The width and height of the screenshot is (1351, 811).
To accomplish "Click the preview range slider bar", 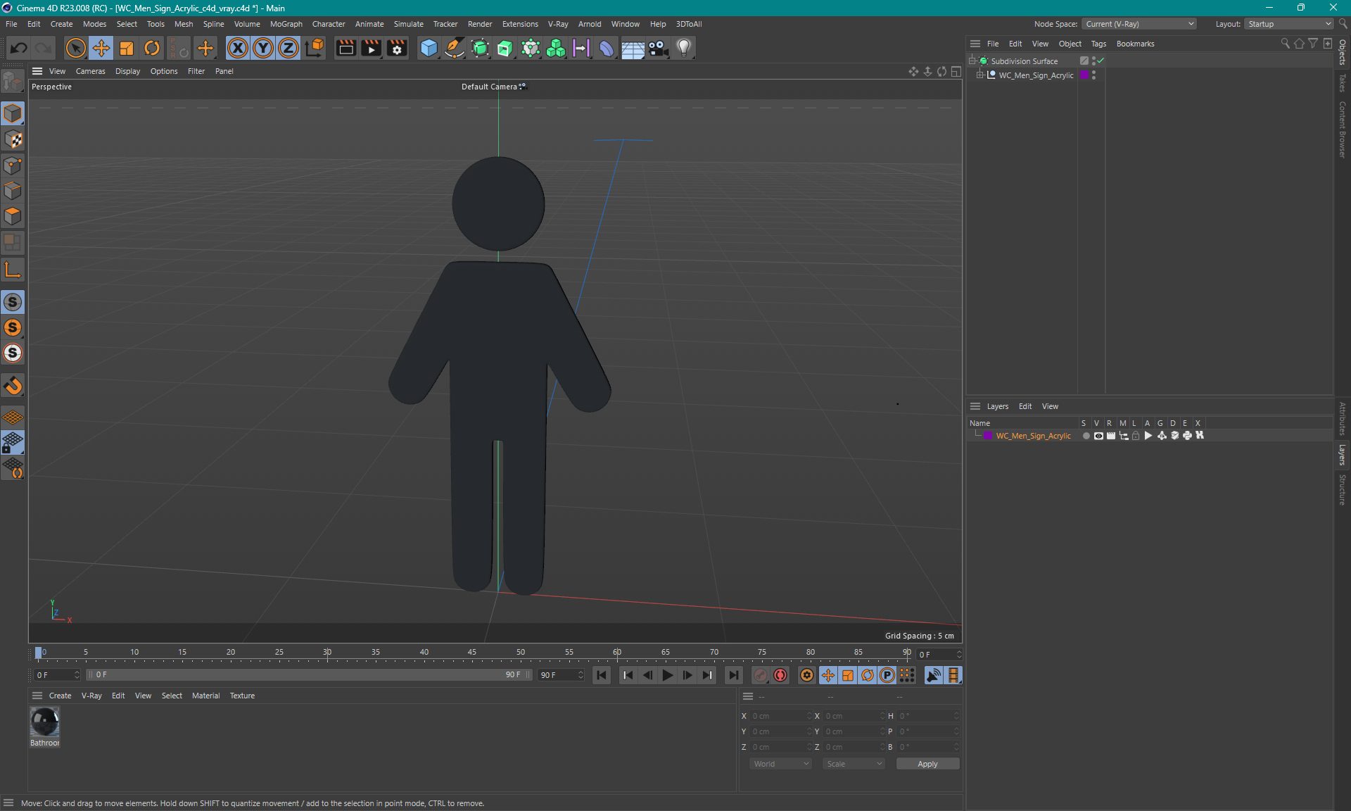I will point(309,674).
